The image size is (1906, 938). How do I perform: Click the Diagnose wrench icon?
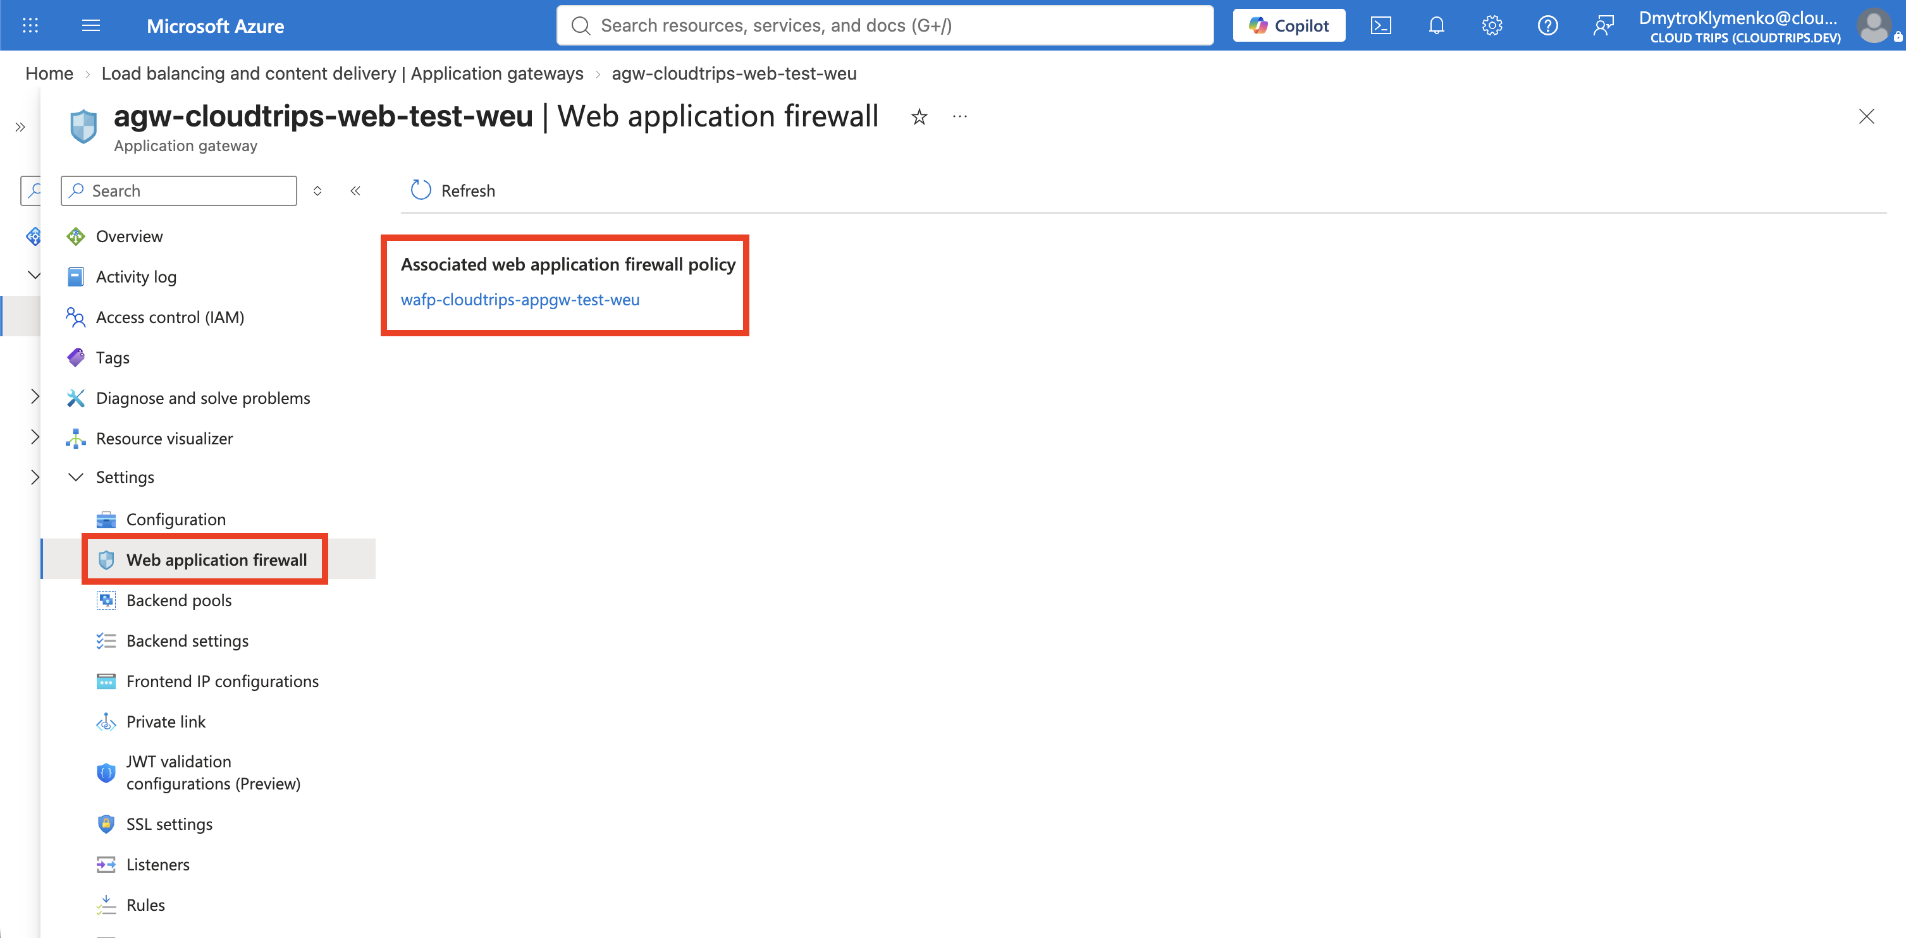coord(75,398)
